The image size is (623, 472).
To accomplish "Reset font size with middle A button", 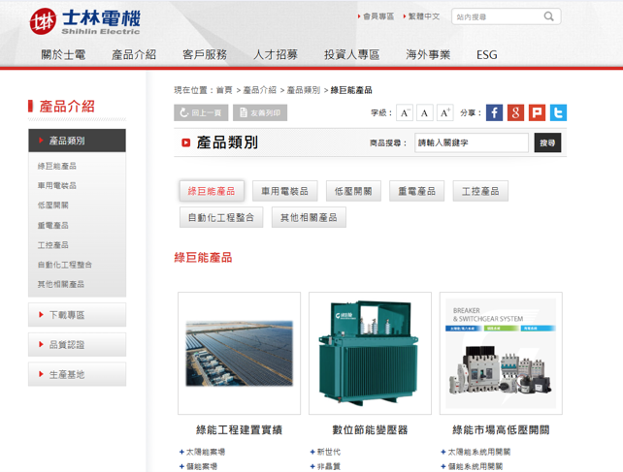I will (x=424, y=112).
